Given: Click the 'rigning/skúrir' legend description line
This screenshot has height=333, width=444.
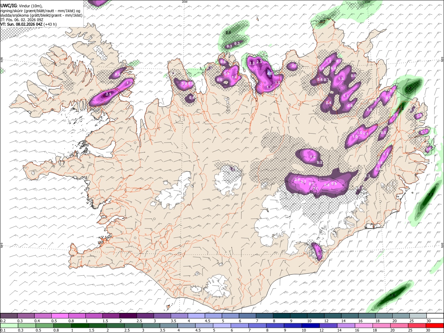Looking at the screenshot, I should [x=41, y=11].
